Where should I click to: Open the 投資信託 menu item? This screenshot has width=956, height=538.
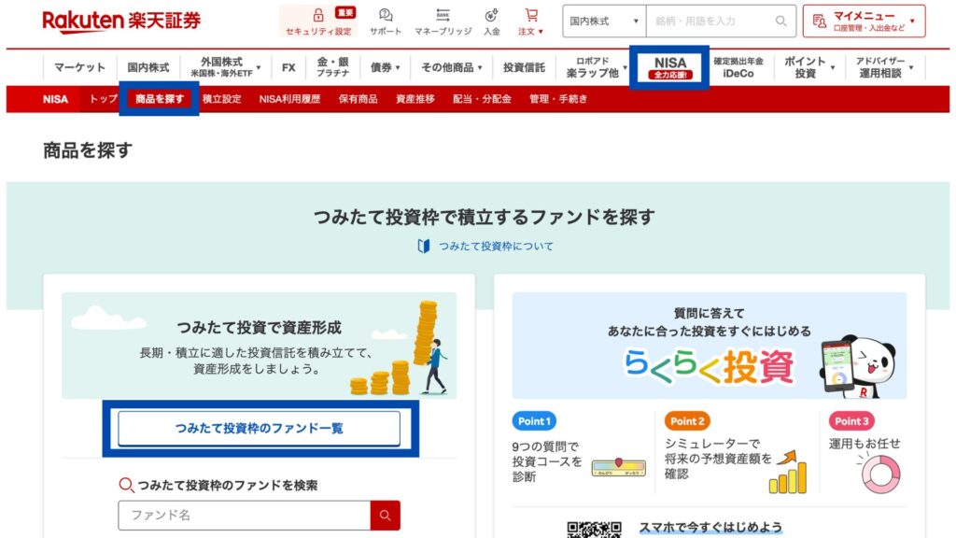point(524,67)
